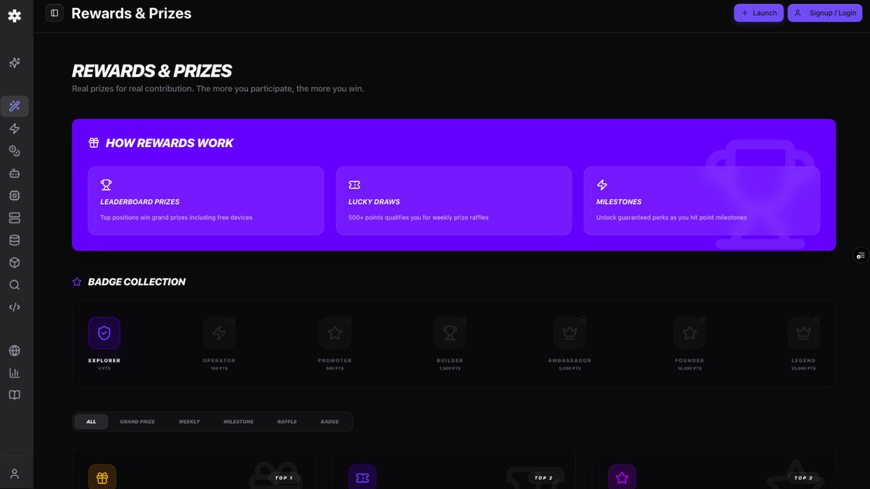Open the search magnifier in sidebar
Image resolution: width=870 pixels, height=489 pixels.
click(14, 285)
